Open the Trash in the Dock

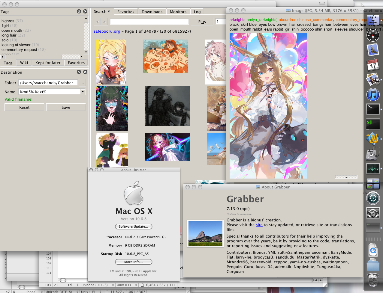pyautogui.click(x=373, y=280)
